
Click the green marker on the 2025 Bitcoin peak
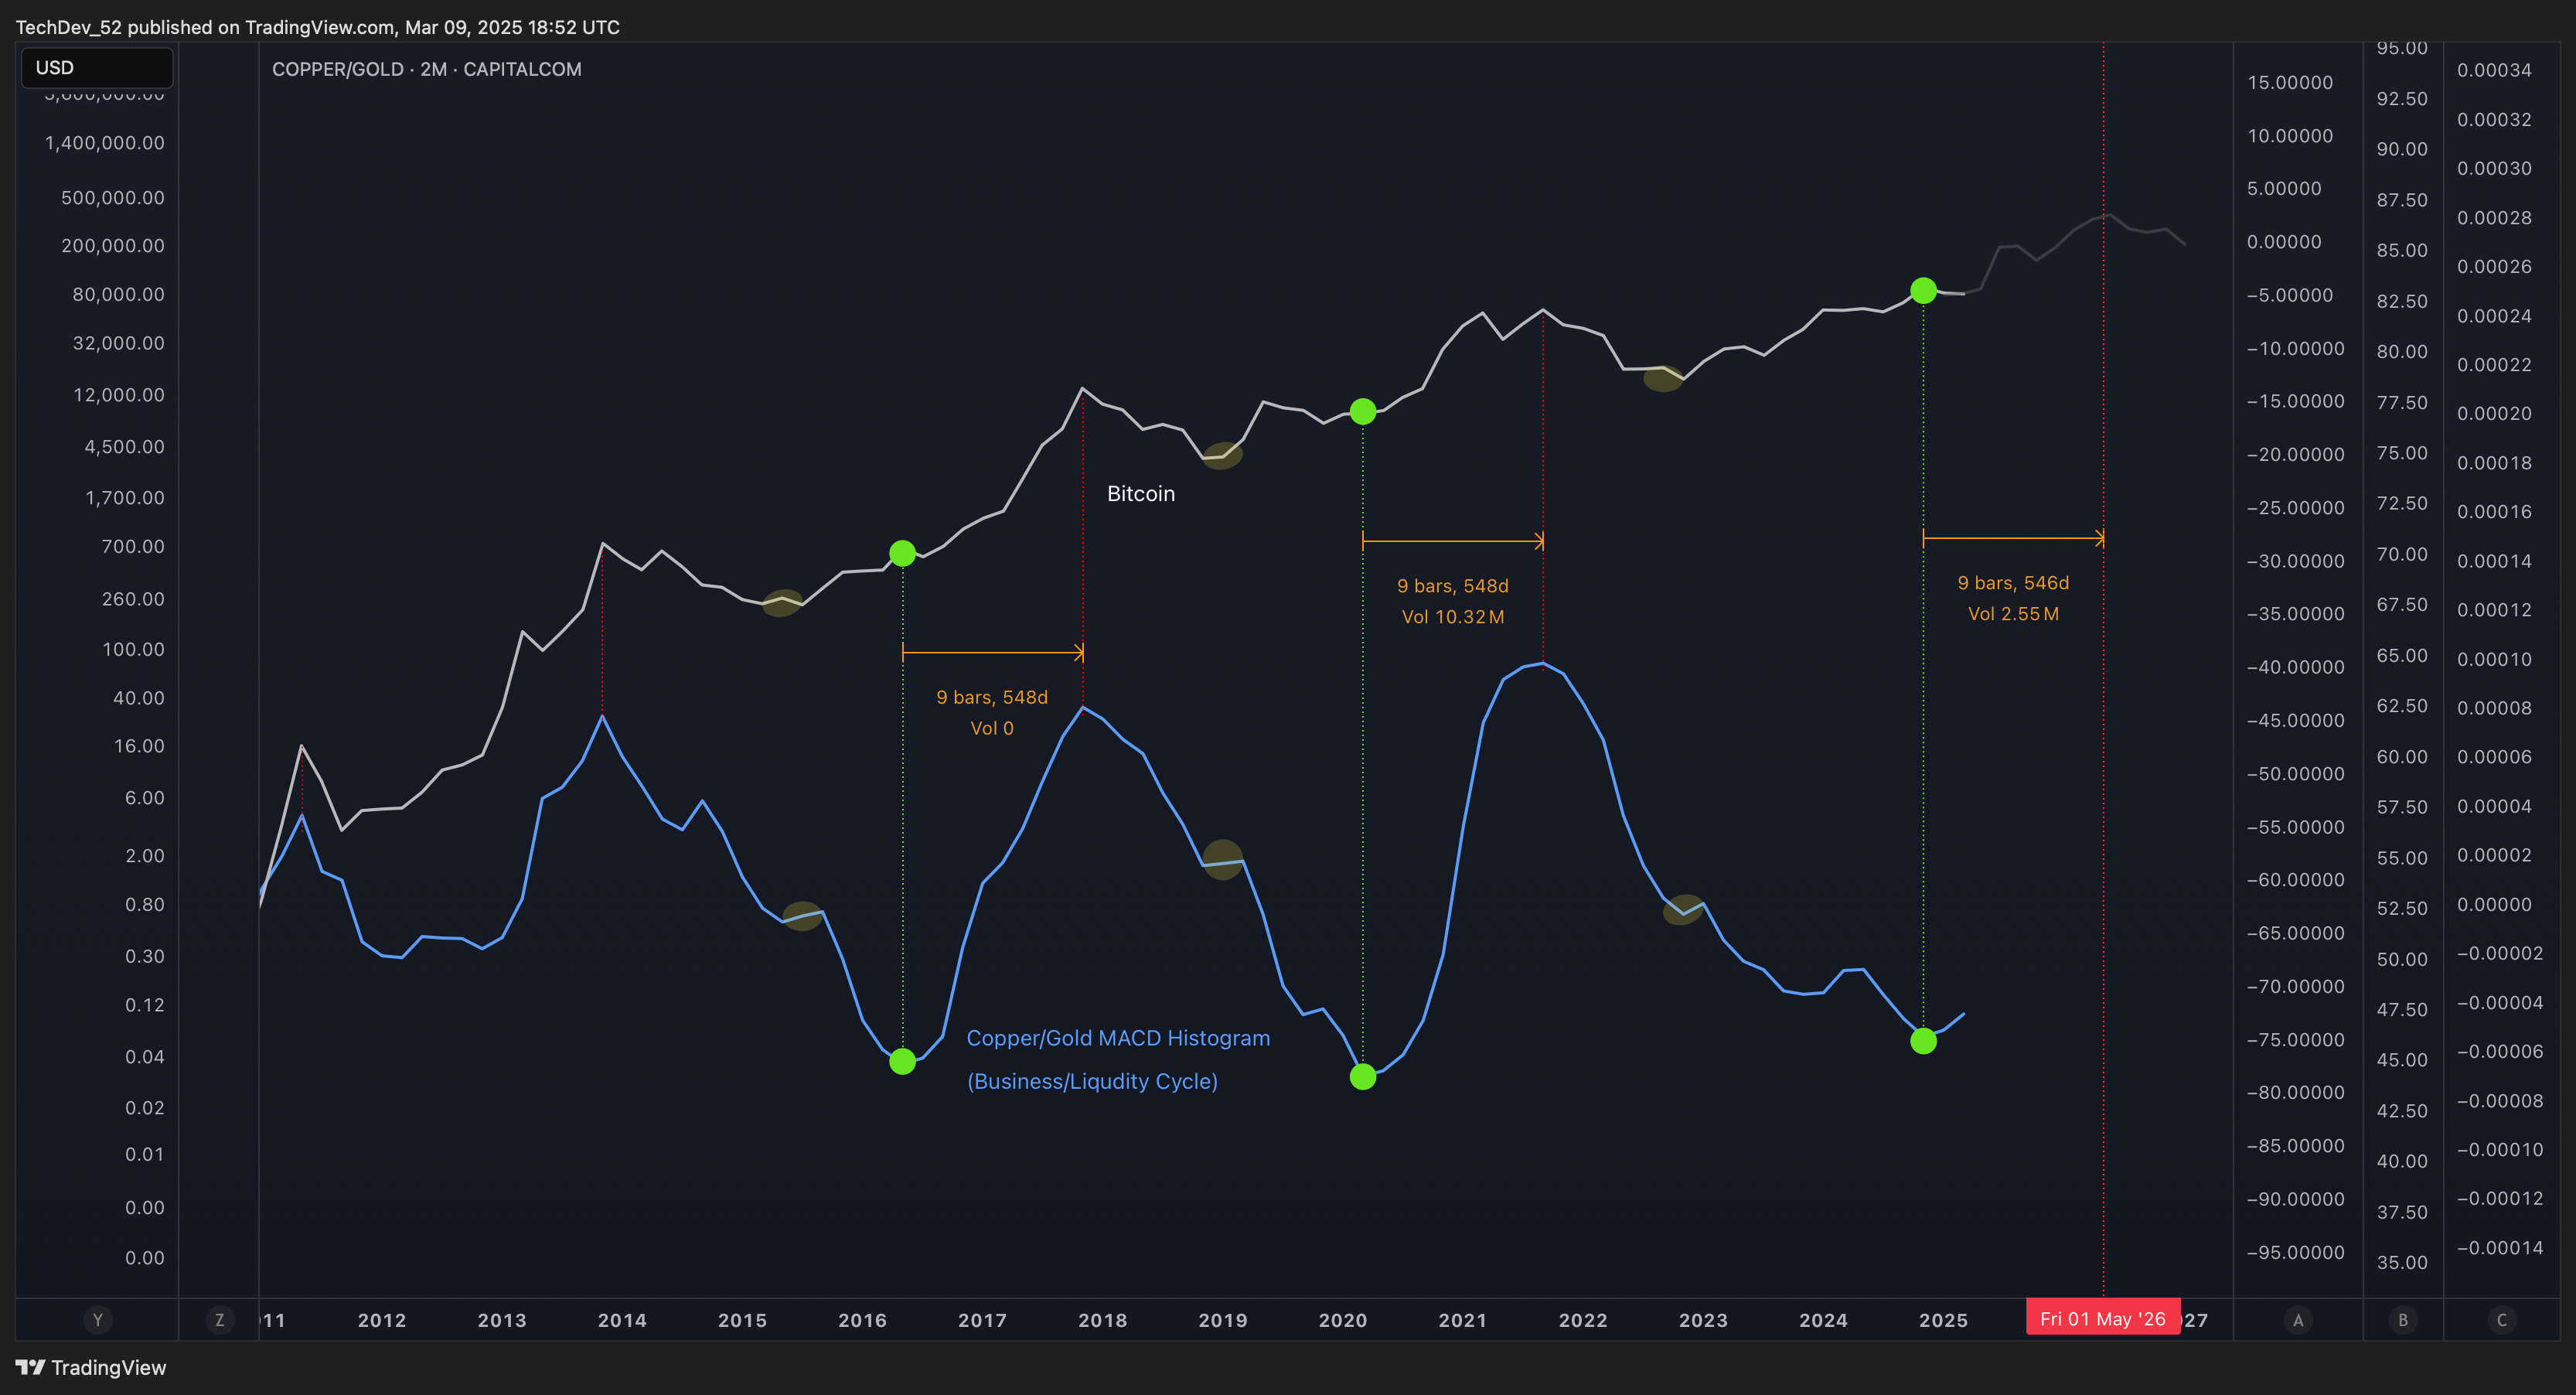click(x=1924, y=292)
